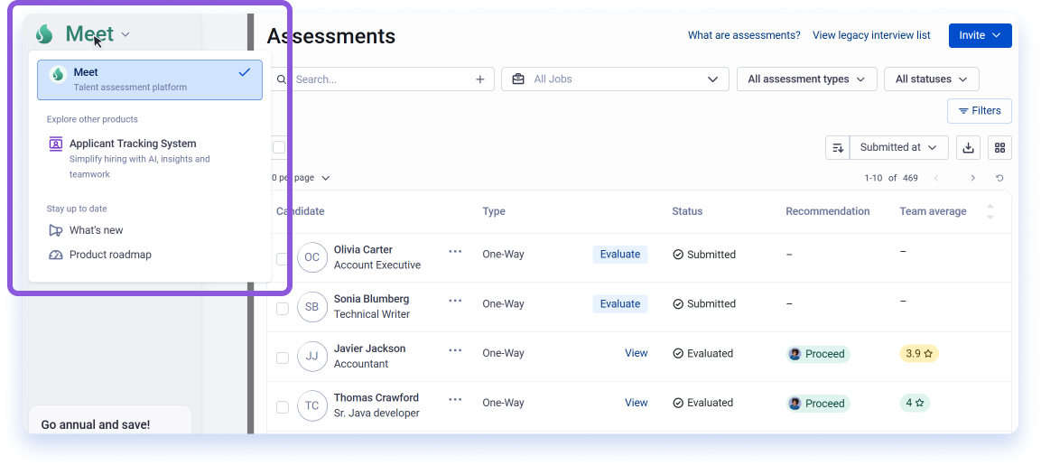Click the 4 star team average badge
Image resolution: width=1041 pixels, height=465 pixels.
pos(915,403)
